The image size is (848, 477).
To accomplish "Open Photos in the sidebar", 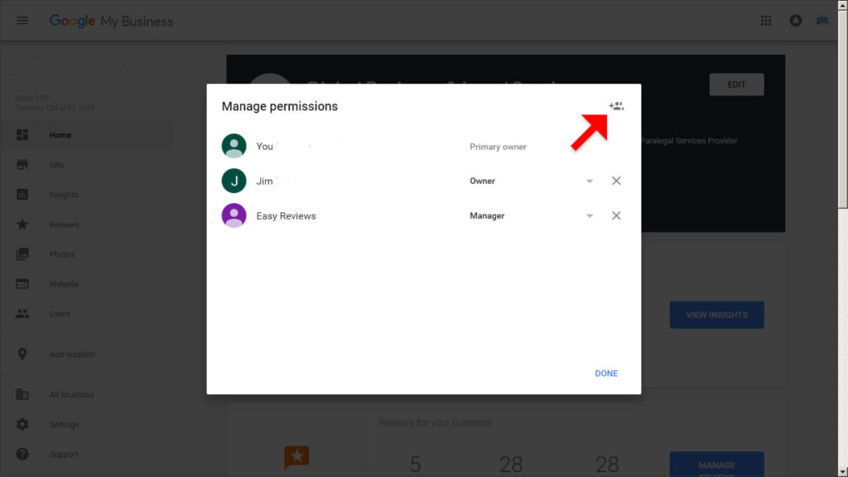I will [x=88, y=254].
